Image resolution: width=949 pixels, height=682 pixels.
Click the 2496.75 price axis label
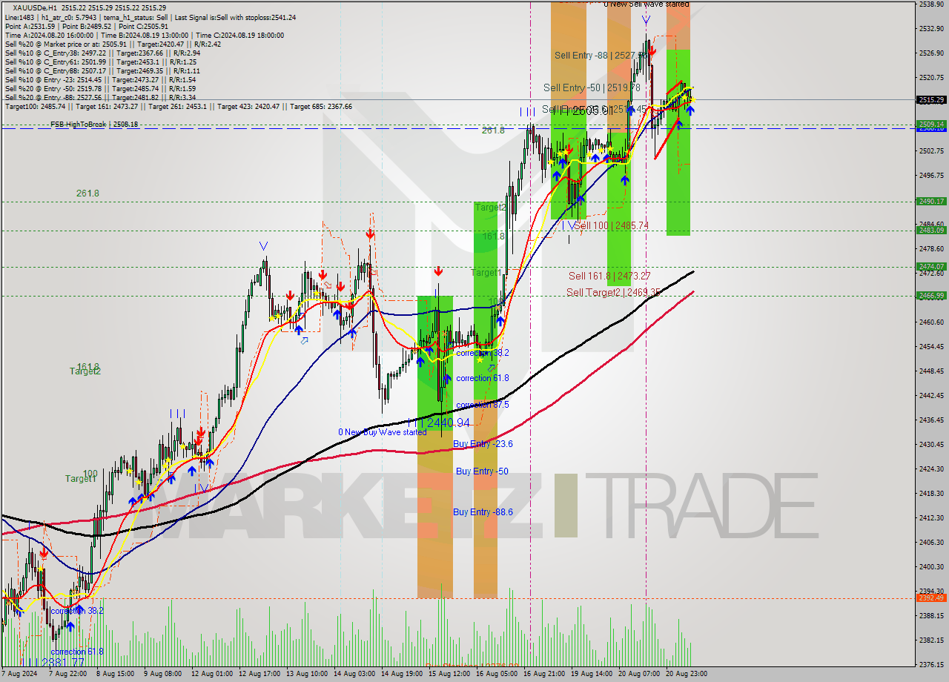[x=931, y=176]
